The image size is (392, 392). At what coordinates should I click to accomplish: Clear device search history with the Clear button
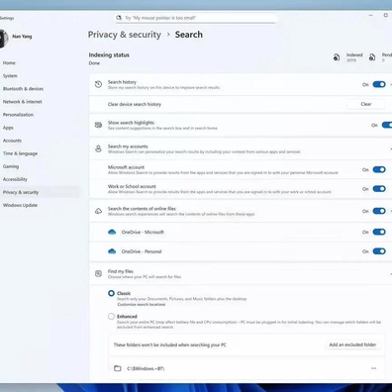point(366,104)
